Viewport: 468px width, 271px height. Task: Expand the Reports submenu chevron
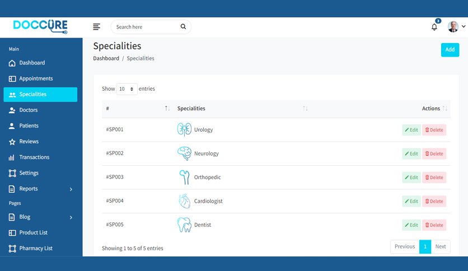(x=71, y=189)
